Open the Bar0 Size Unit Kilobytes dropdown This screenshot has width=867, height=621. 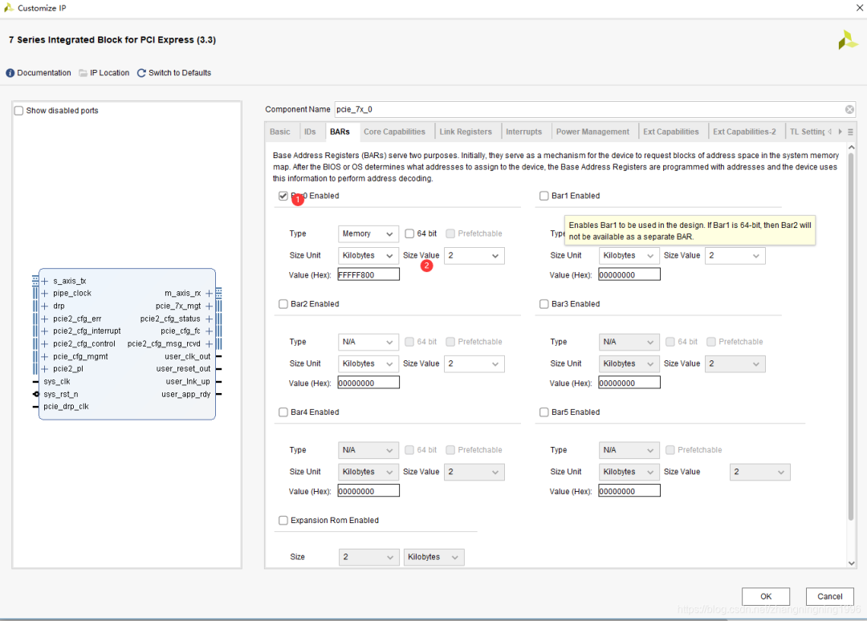coord(368,255)
